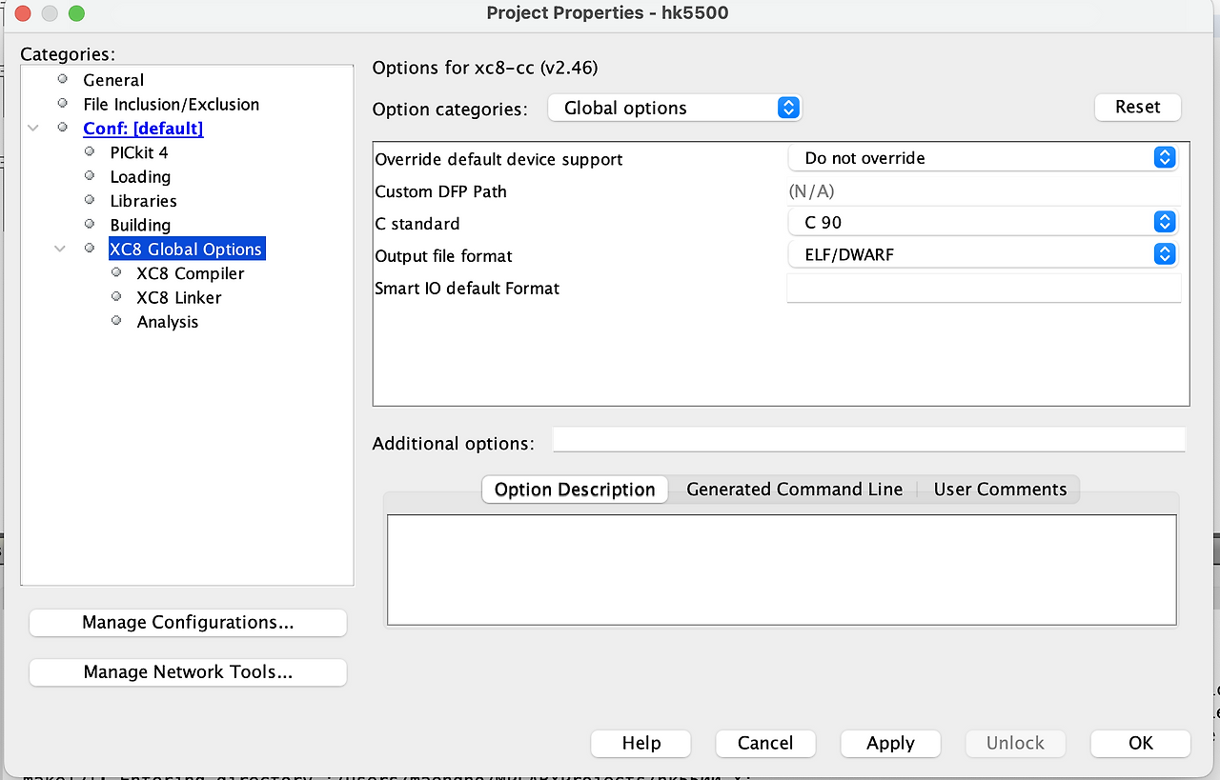Image resolution: width=1220 pixels, height=780 pixels.
Task: Open the Libraries category
Action: click(x=143, y=201)
